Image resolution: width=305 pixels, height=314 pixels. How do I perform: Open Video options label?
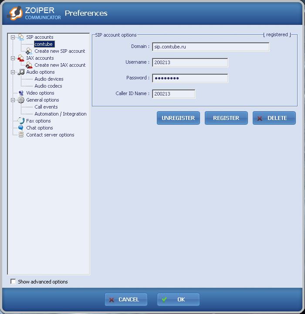(x=40, y=93)
